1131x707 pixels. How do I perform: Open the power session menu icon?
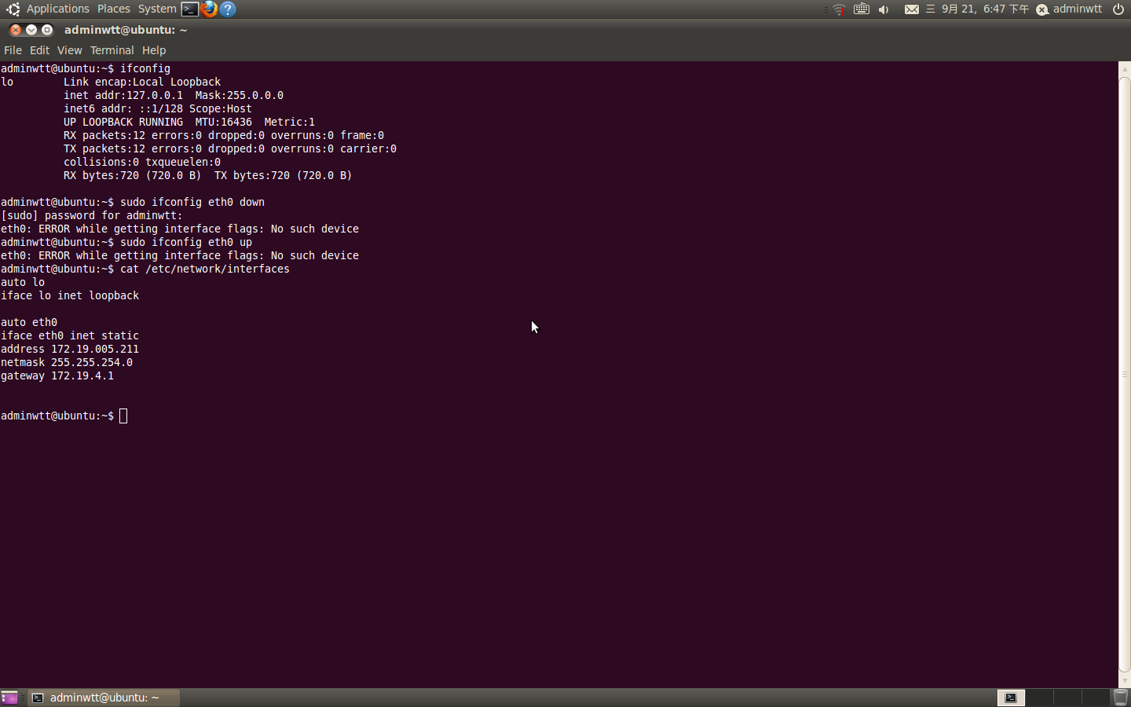pos(1118,9)
